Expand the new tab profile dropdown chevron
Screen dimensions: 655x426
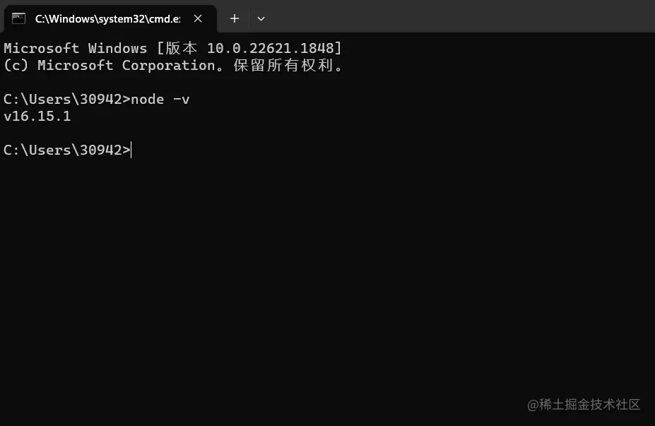(x=261, y=18)
